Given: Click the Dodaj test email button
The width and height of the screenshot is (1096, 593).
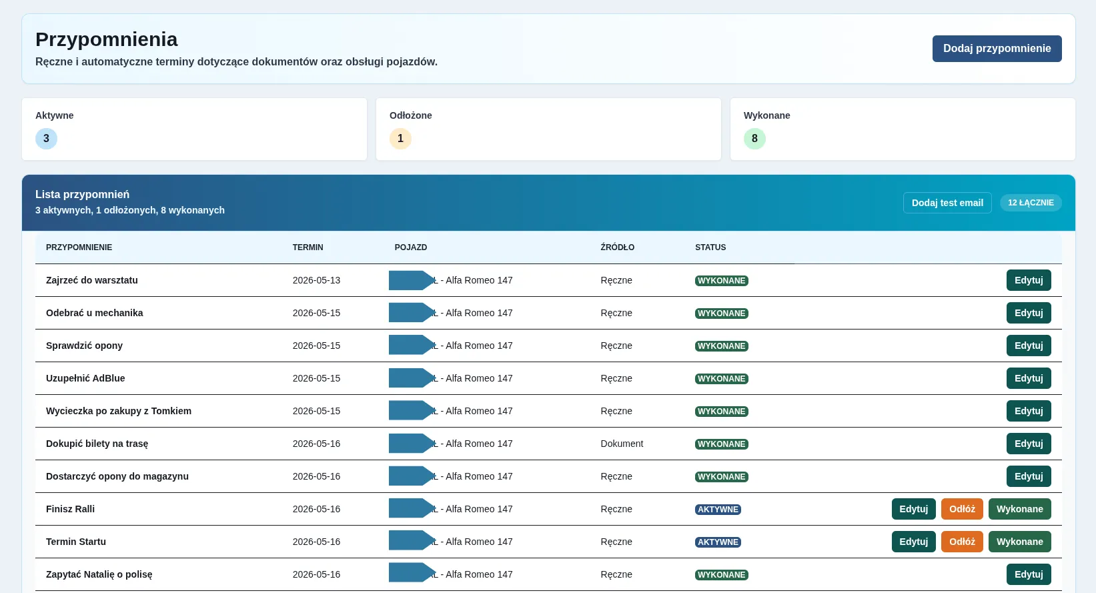Looking at the screenshot, I should click(x=947, y=203).
